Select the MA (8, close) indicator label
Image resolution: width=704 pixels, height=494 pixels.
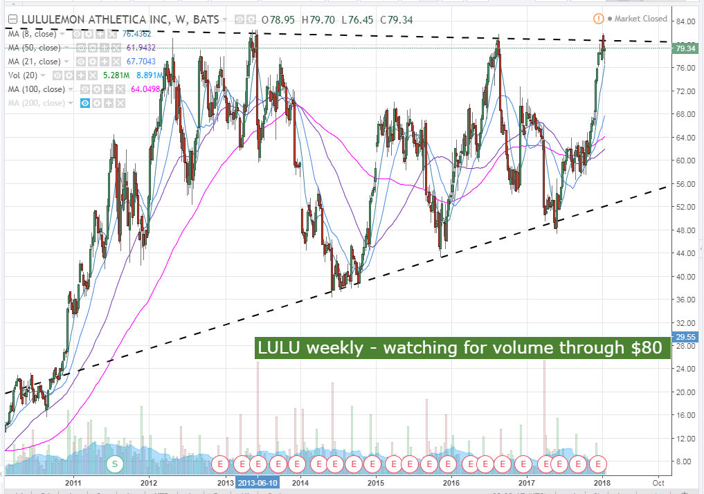[33, 34]
